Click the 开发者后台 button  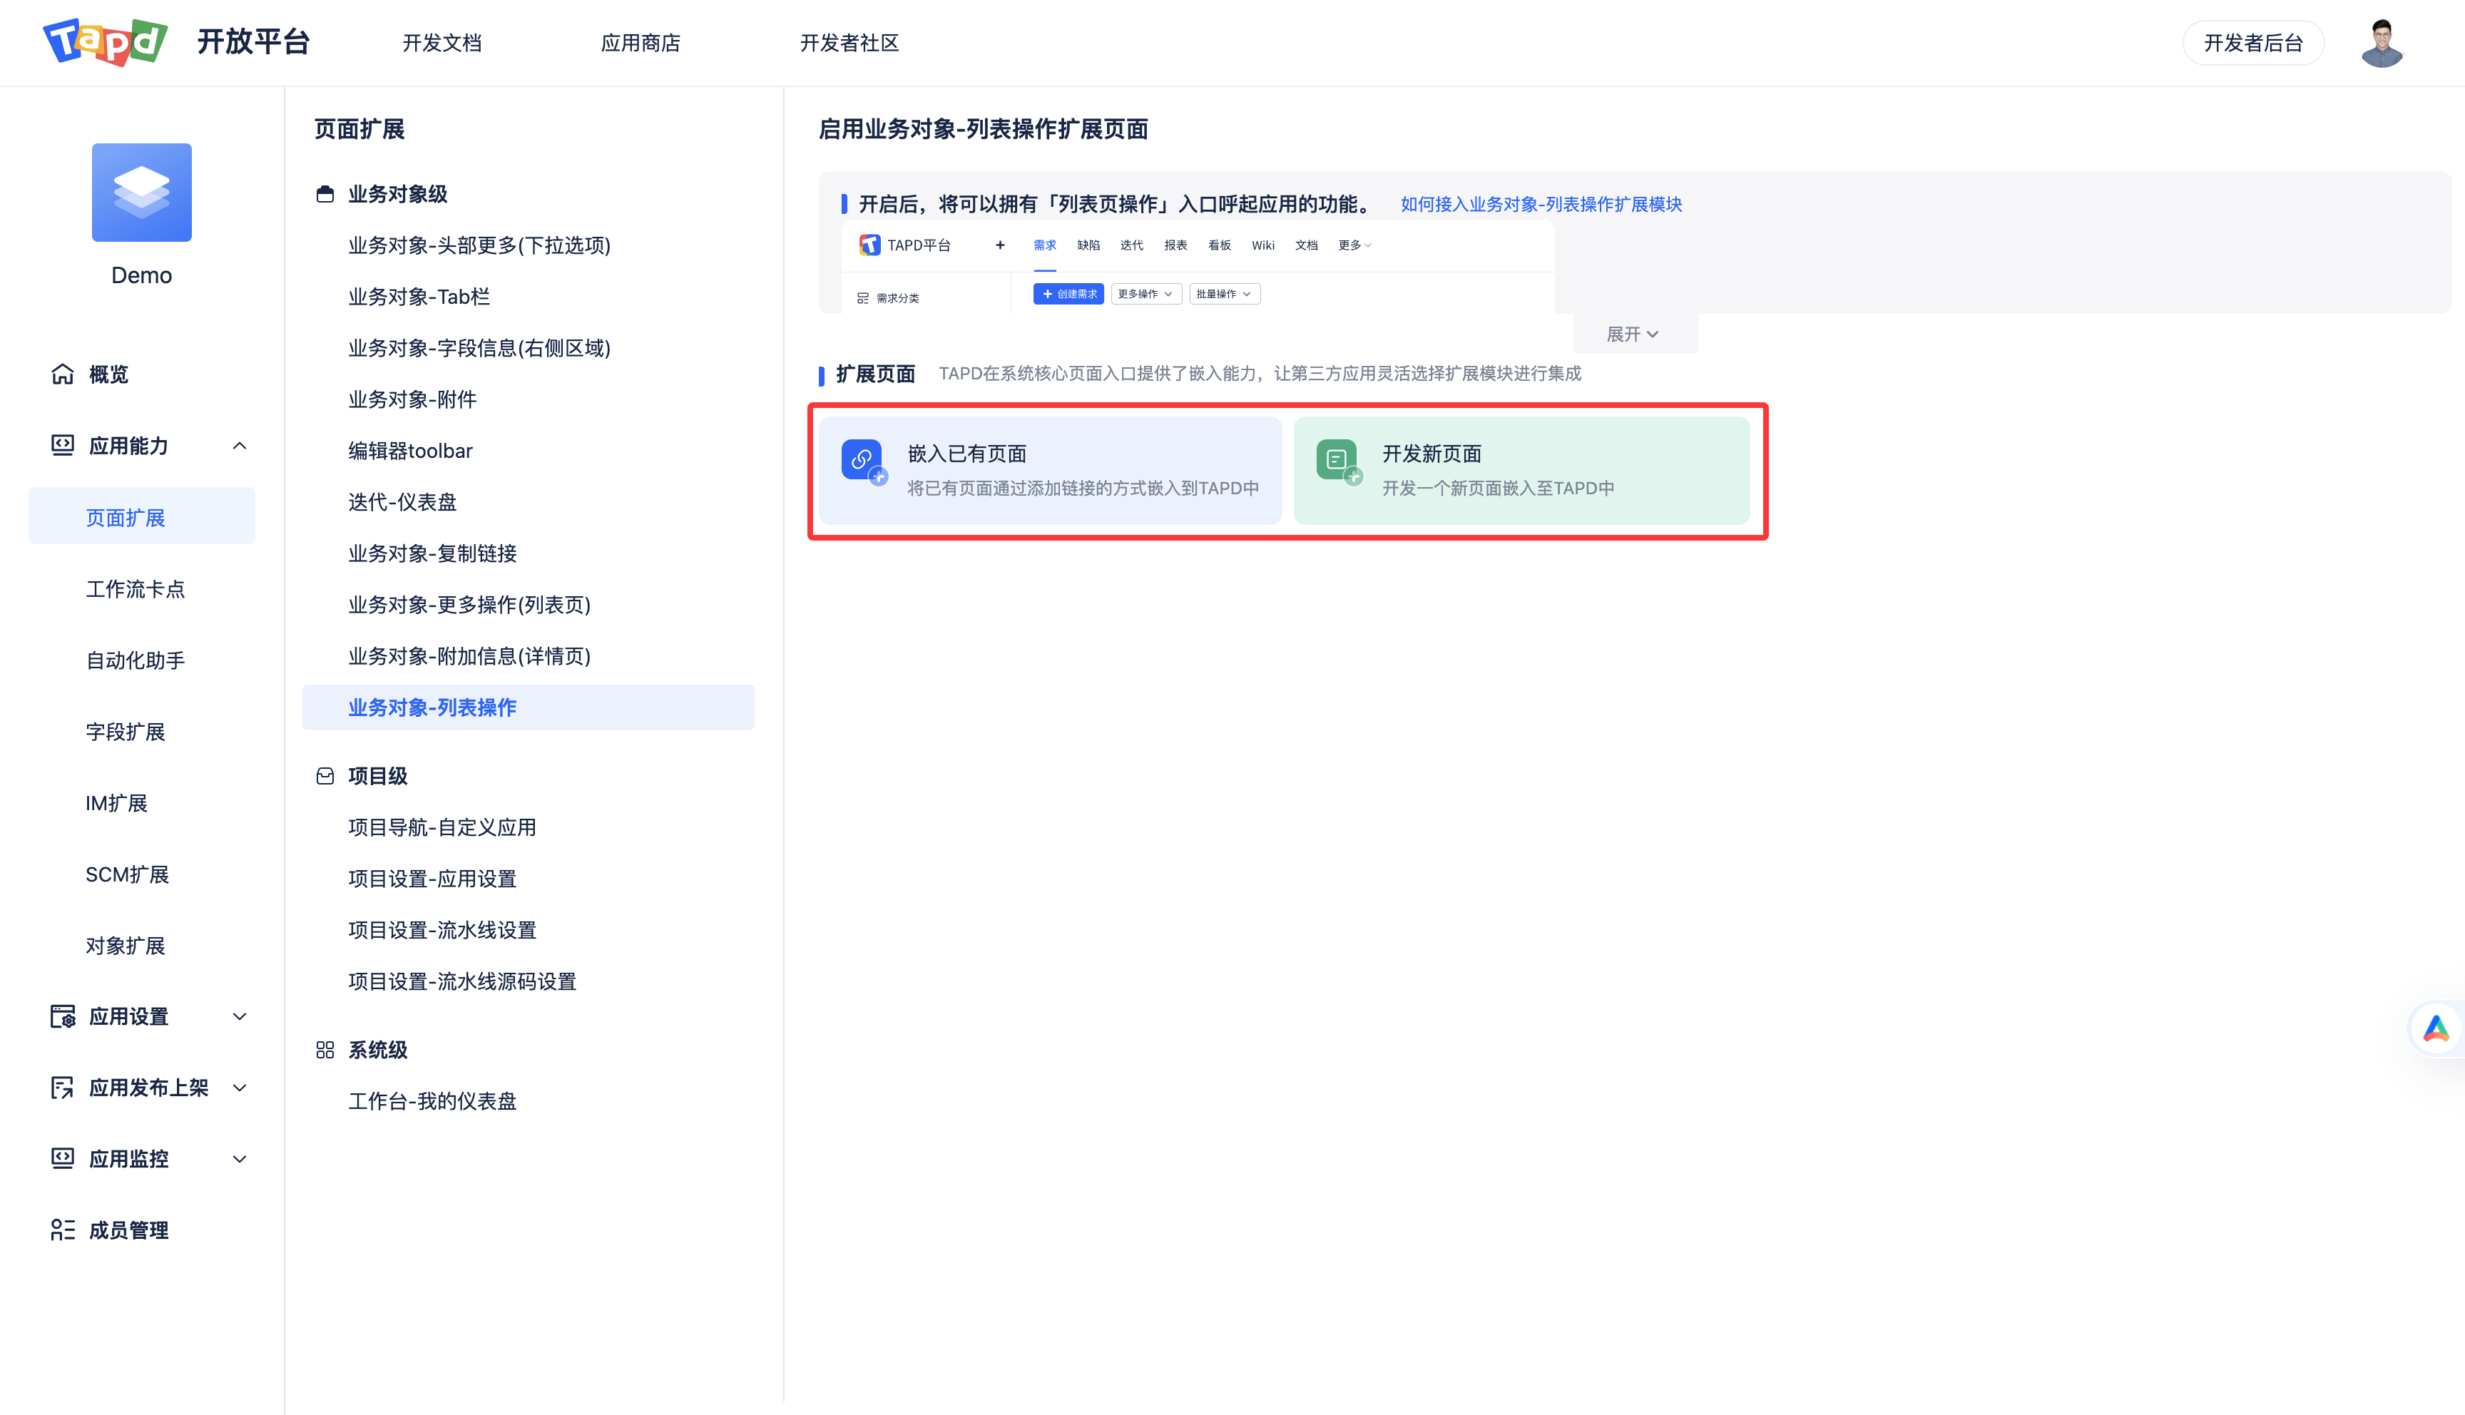click(x=2253, y=42)
